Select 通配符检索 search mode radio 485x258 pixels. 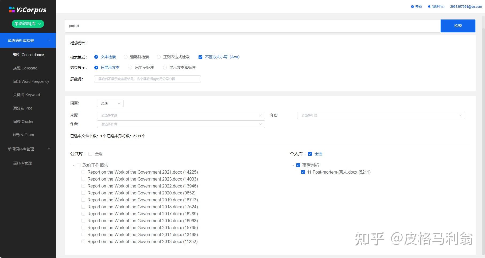click(x=126, y=57)
